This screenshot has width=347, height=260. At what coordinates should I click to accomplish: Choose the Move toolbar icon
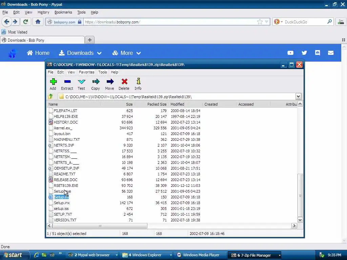[x=109, y=84]
